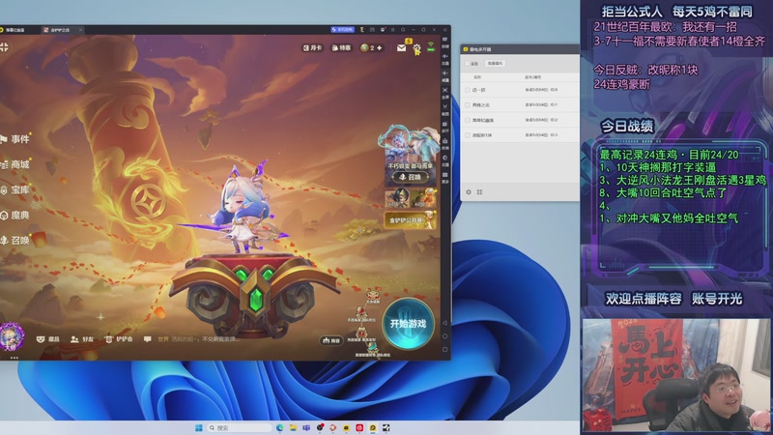Open the 金铲铲公开赛 tournament banner
Viewport: 773px width, 435px height.
[410, 220]
